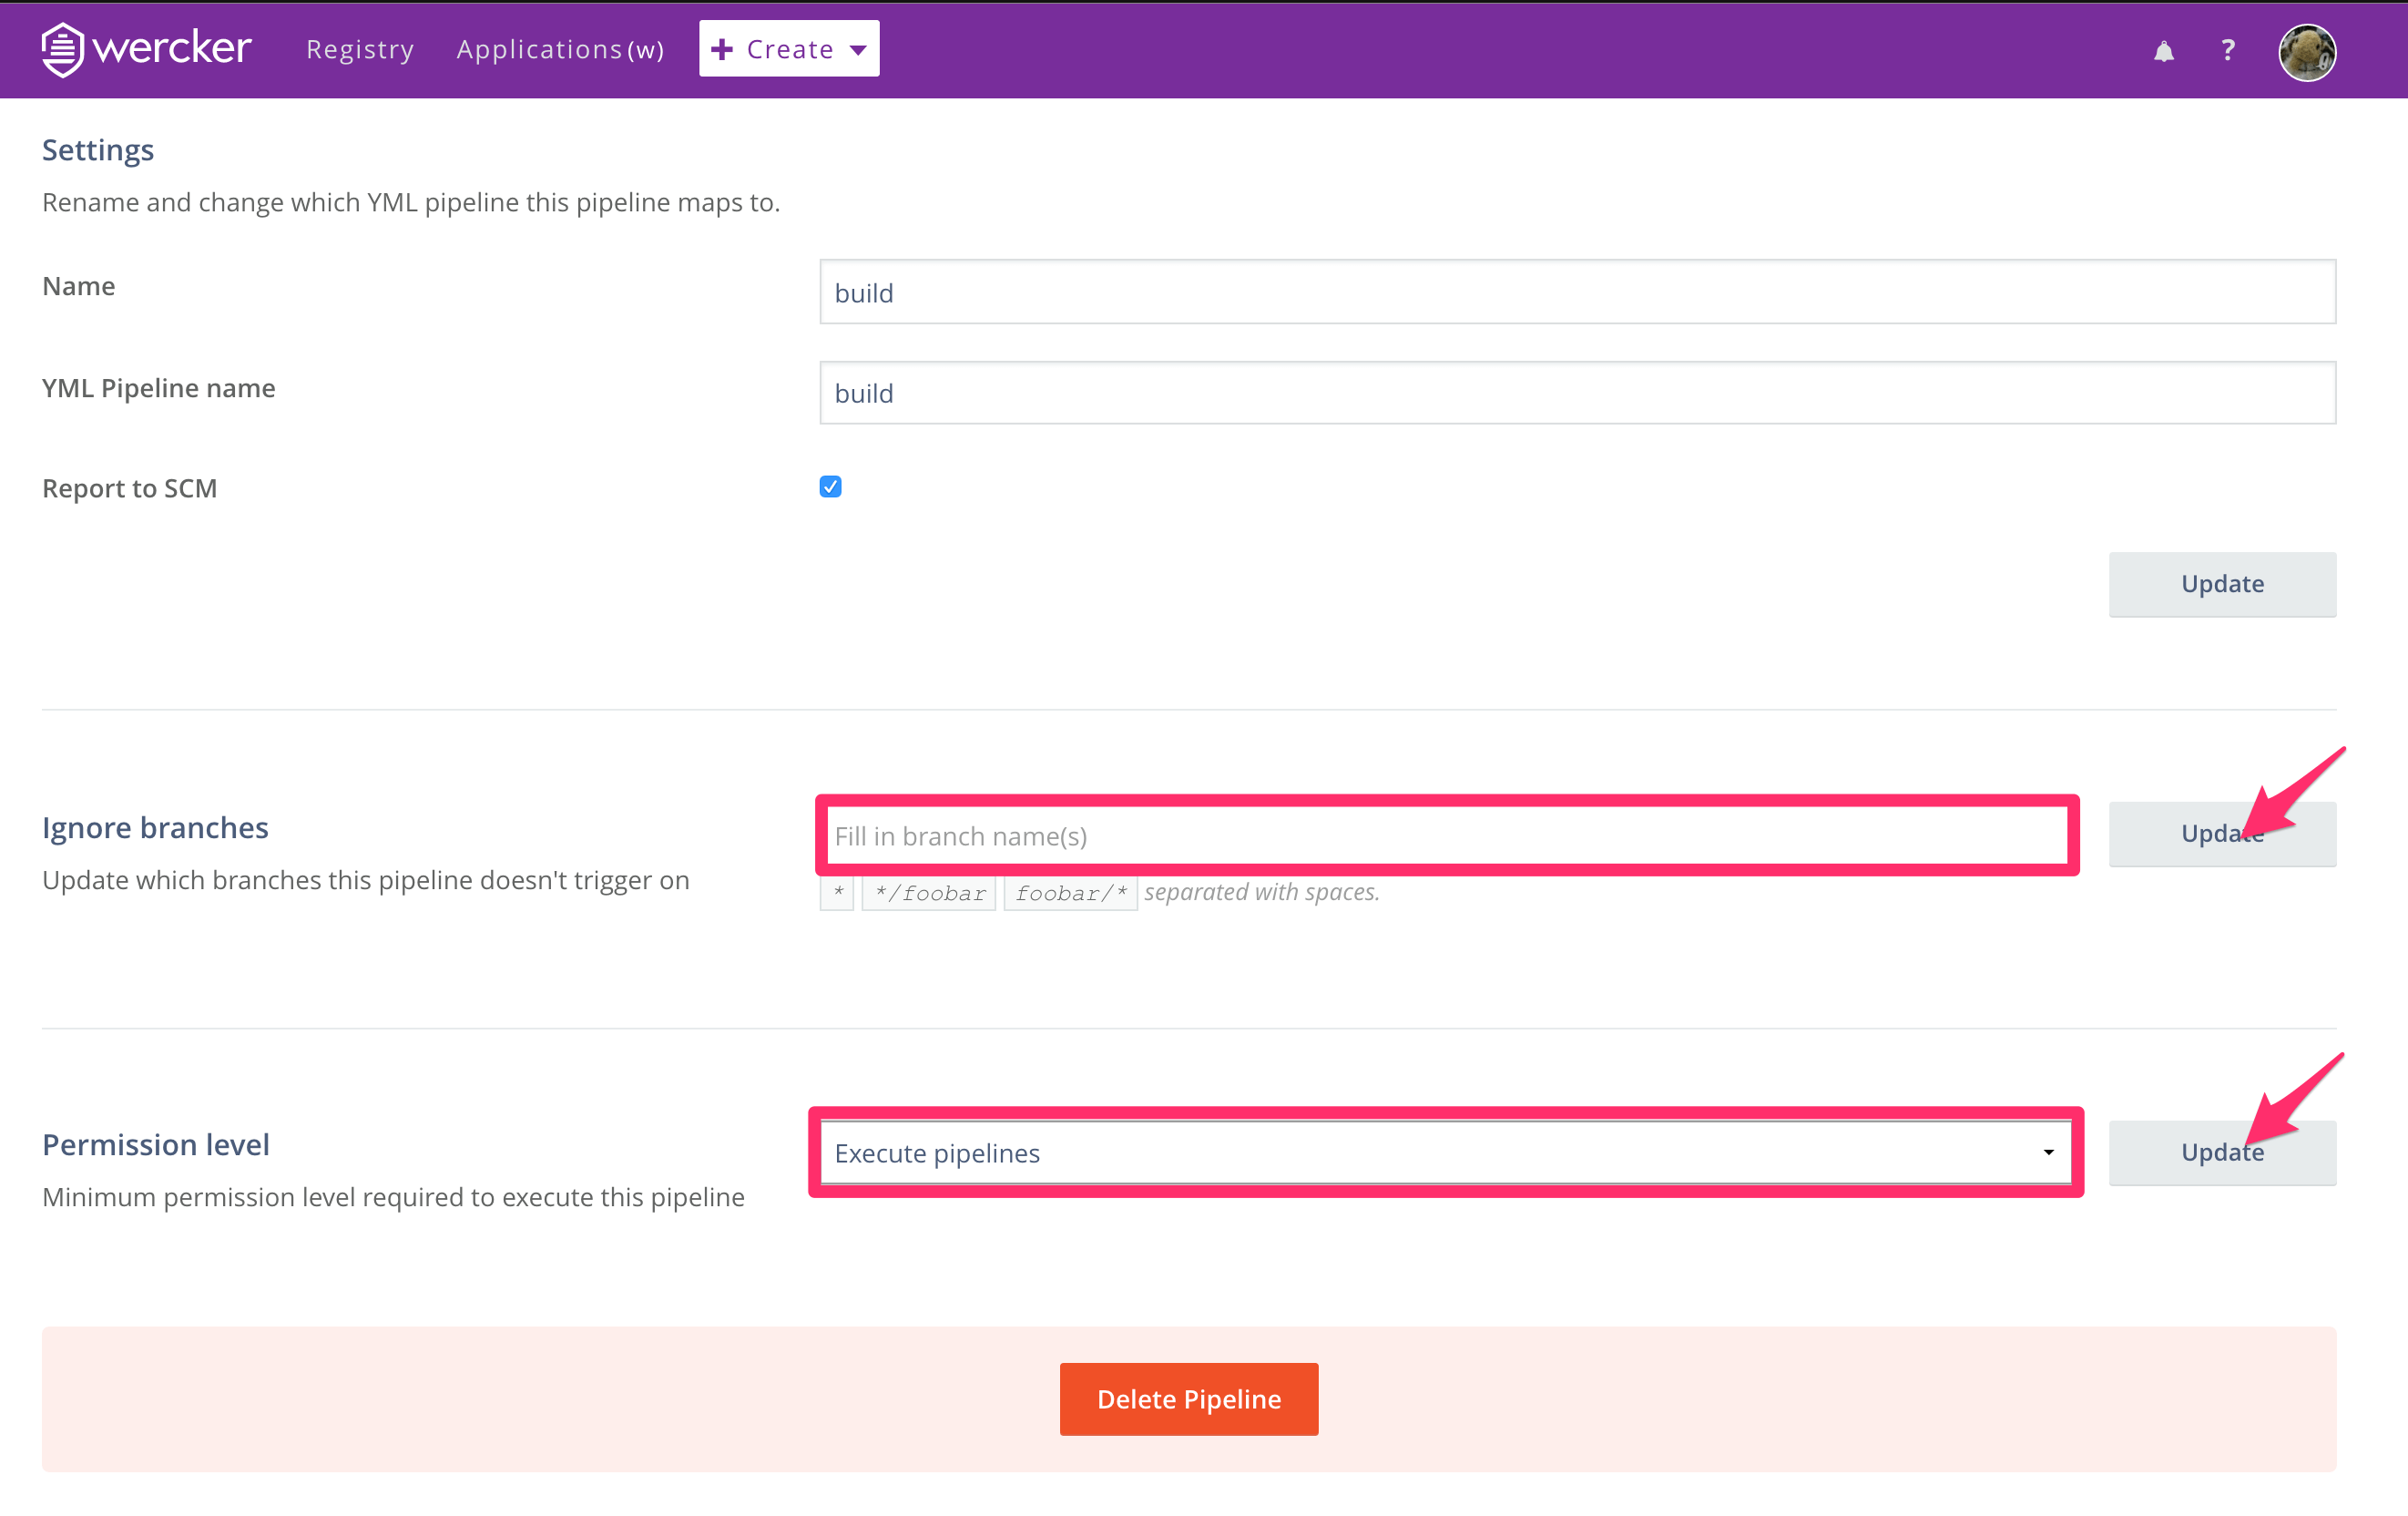
Task: Expand the Create dropdown arrow
Action: pyautogui.click(x=858, y=50)
